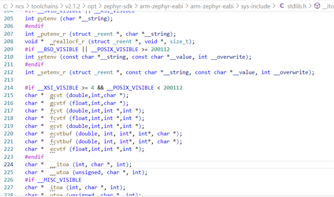Click the _reallocf_r function identifier
This screenshot has height=197, width=334.
67,42
